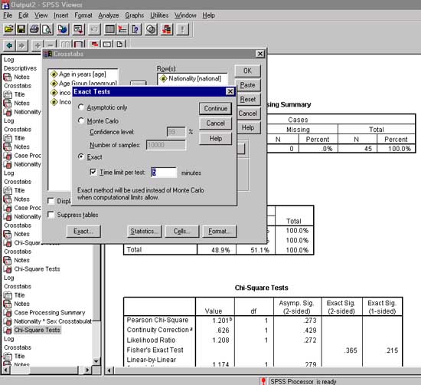Open the Dialog Recall toolbar icon
Image resolution: width=421 pixels, height=385 pixels.
[x=78, y=29]
